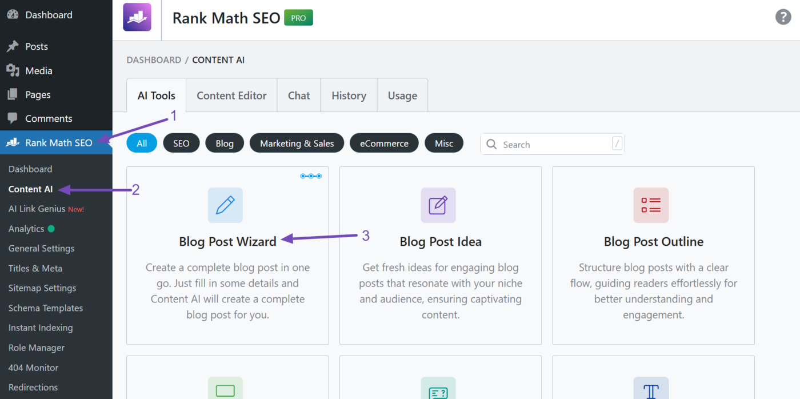Open the Blog Post Outline title
The image size is (800, 399).
[x=654, y=242]
